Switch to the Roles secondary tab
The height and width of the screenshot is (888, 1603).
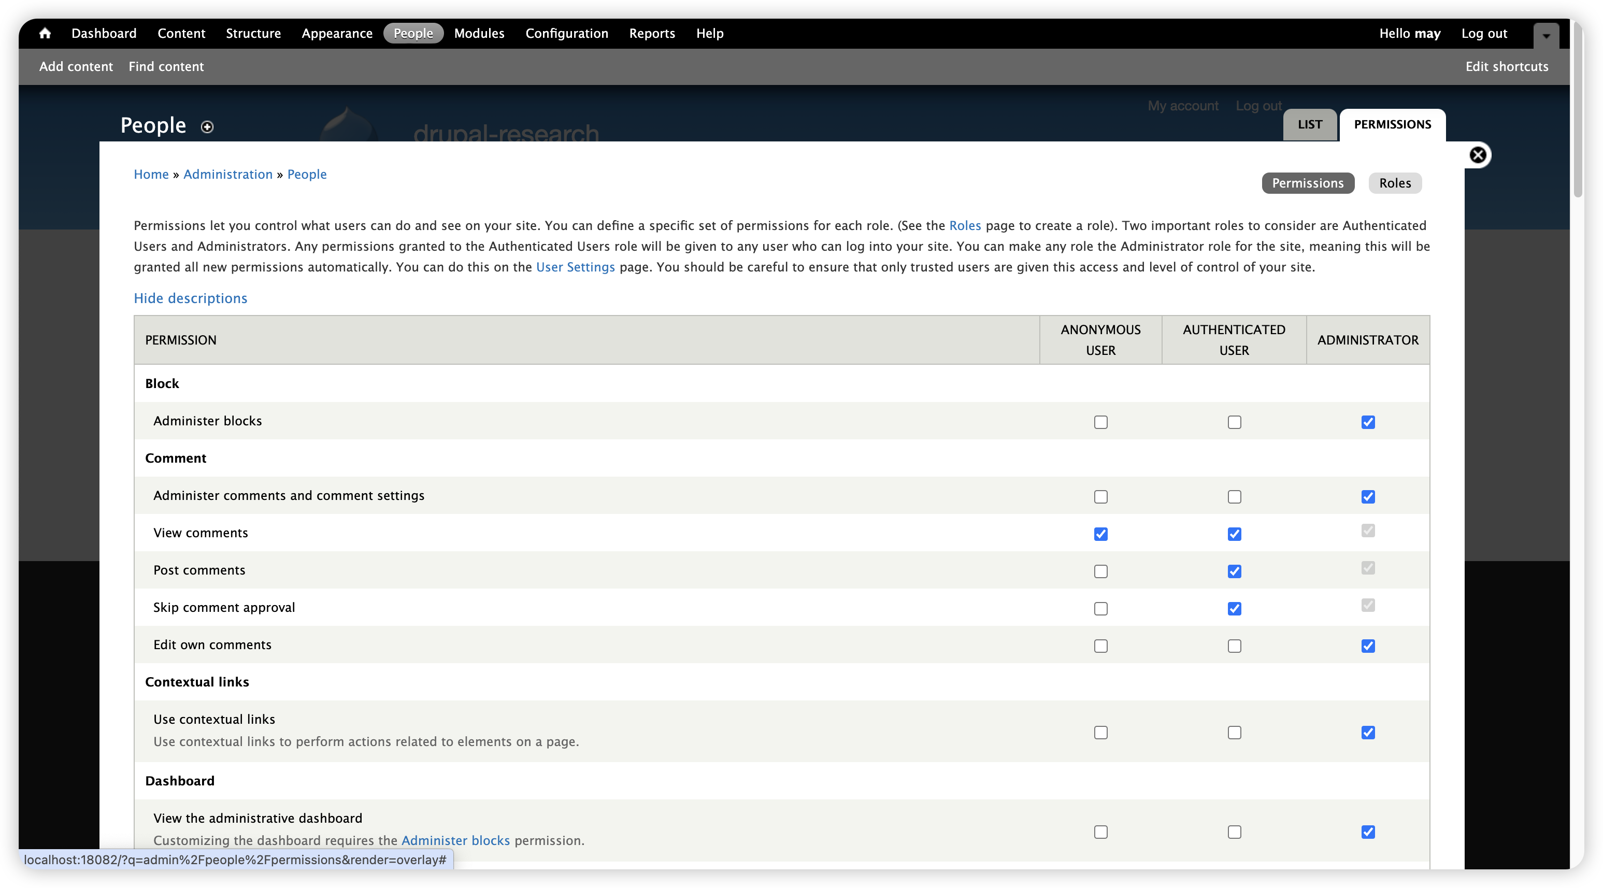(1395, 183)
